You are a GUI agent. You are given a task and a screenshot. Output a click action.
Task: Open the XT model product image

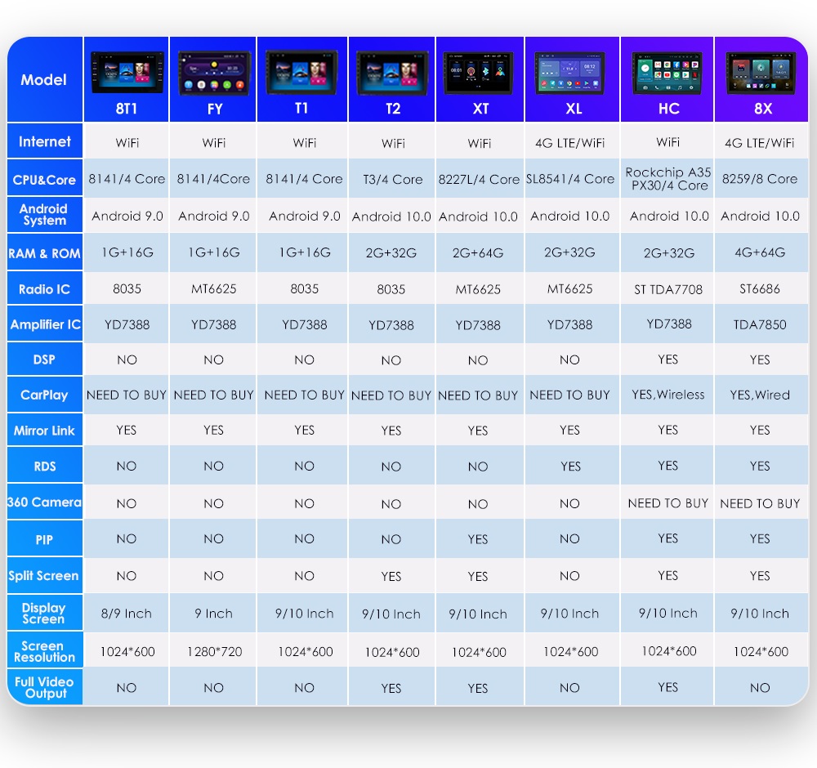tap(480, 73)
